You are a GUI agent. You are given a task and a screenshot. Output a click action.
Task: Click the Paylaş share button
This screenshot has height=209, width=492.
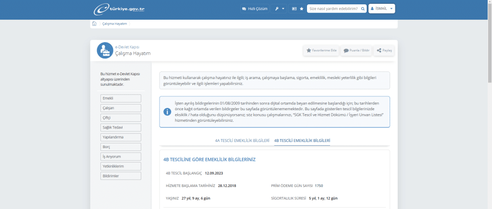coord(384,50)
